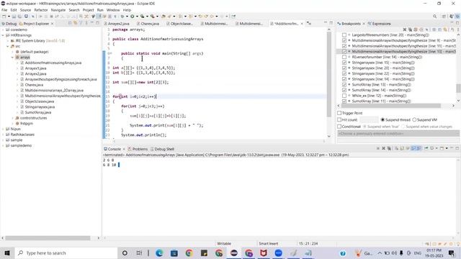Open Chrome from the taskbar
The image size is (461, 259).
(189, 253)
